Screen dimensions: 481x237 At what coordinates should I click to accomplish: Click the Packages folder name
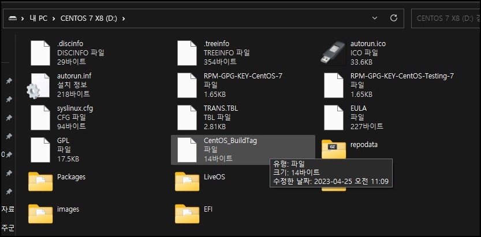coord(71,177)
